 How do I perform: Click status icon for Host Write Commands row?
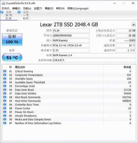tap(5, 101)
